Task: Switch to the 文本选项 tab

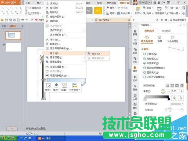Action: [166, 31]
